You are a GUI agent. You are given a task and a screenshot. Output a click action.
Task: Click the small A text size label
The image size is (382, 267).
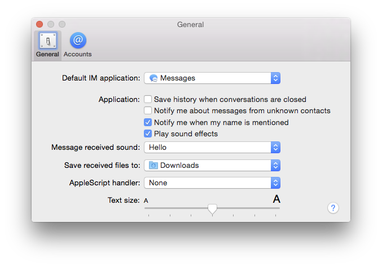click(x=146, y=201)
